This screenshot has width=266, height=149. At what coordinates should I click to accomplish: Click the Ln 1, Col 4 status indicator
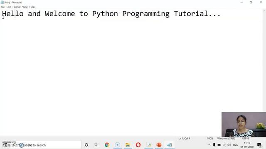point(184,138)
